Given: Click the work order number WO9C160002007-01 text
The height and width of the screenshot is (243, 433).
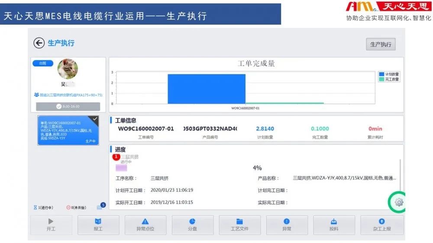Looking at the screenshot, I should (146, 128).
